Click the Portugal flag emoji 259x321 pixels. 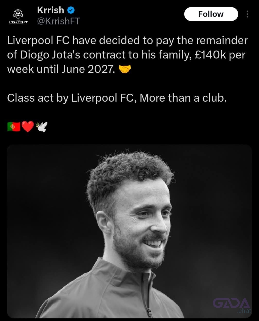[14, 127]
